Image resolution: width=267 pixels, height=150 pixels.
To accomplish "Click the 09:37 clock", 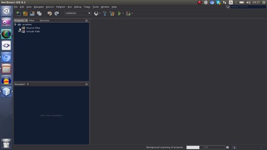I will point(256,2).
